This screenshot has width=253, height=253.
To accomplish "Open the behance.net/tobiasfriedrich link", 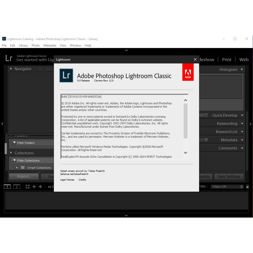I will 74,174.
